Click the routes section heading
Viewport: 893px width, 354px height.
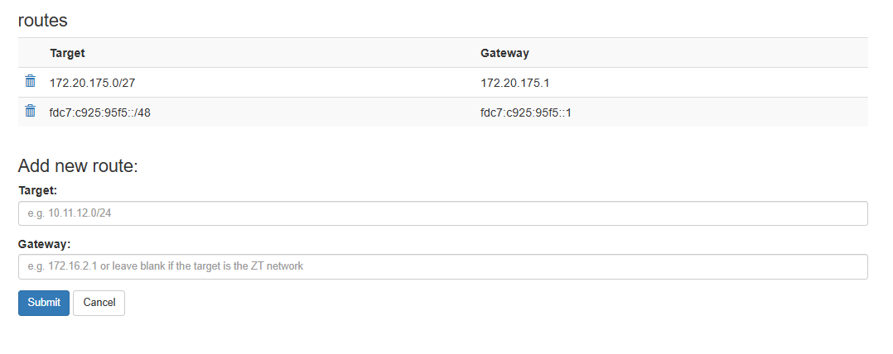[43, 21]
